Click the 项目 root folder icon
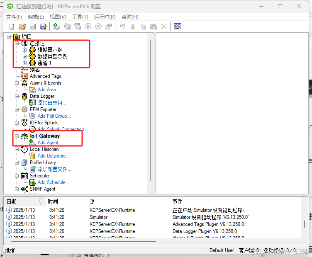 [17, 37]
